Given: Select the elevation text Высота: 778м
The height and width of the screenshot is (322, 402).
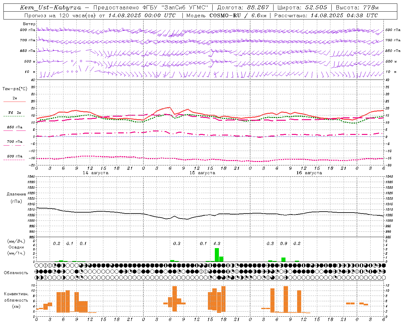Looking at the screenshot, I should [357, 8].
